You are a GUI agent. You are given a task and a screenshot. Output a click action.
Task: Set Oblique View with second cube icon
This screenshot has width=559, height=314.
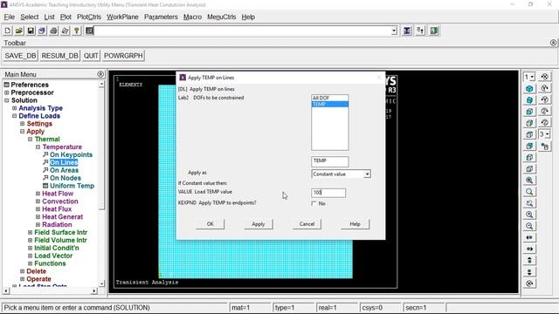[x=529, y=100]
